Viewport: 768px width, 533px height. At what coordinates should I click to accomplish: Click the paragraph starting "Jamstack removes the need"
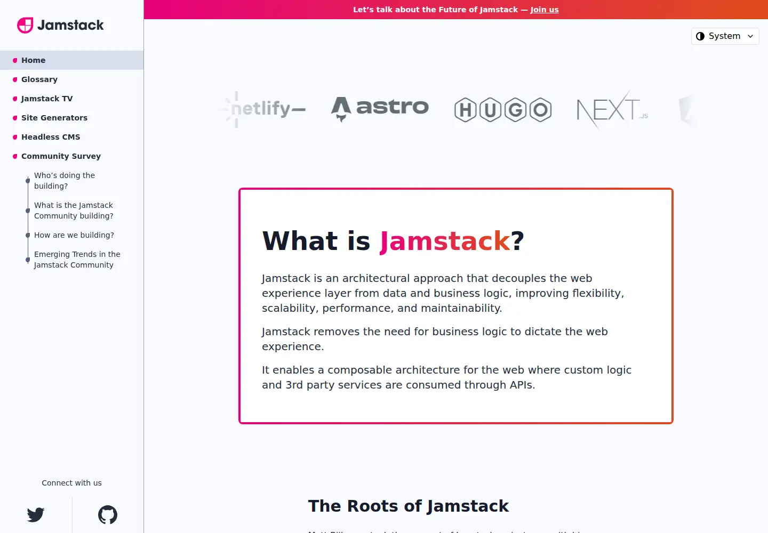[435, 339]
